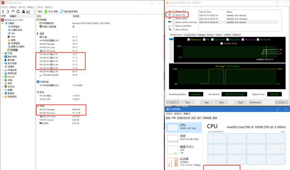
Task: Collapse the 计算机 tree node
Action: (3, 23)
